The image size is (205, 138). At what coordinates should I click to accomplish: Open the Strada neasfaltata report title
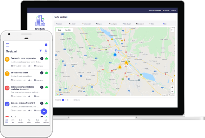click(x=19, y=72)
